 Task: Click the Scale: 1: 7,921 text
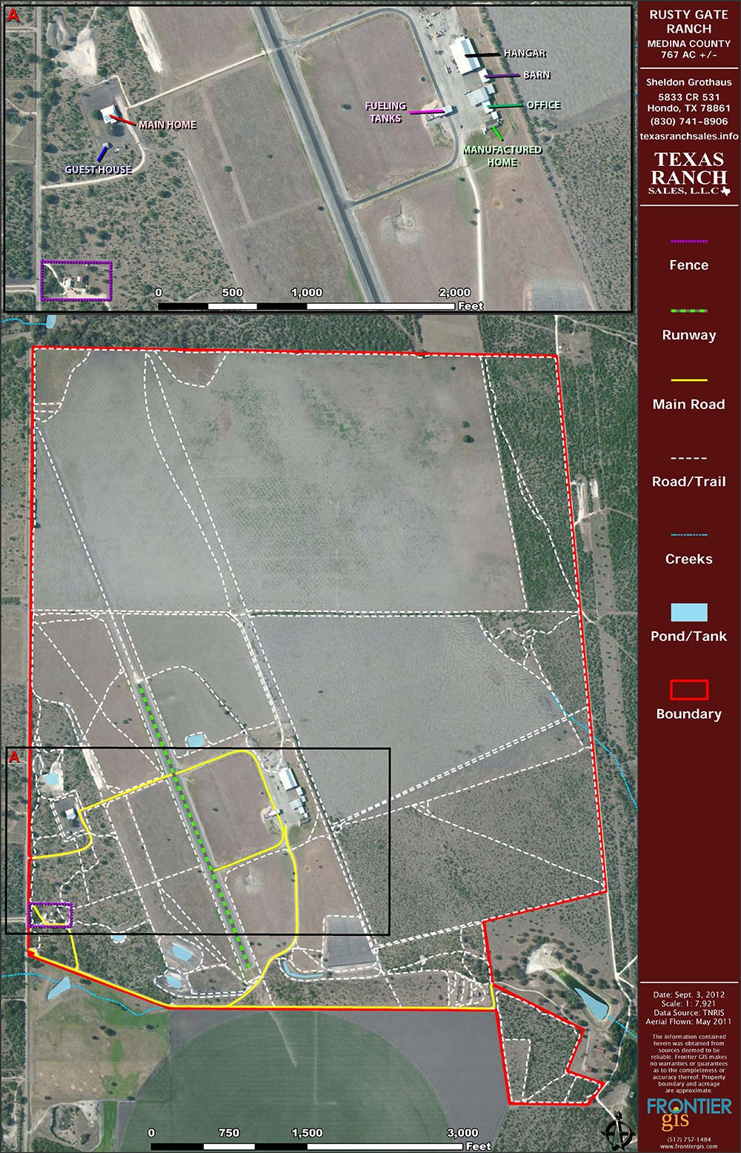click(x=689, y=1003)
